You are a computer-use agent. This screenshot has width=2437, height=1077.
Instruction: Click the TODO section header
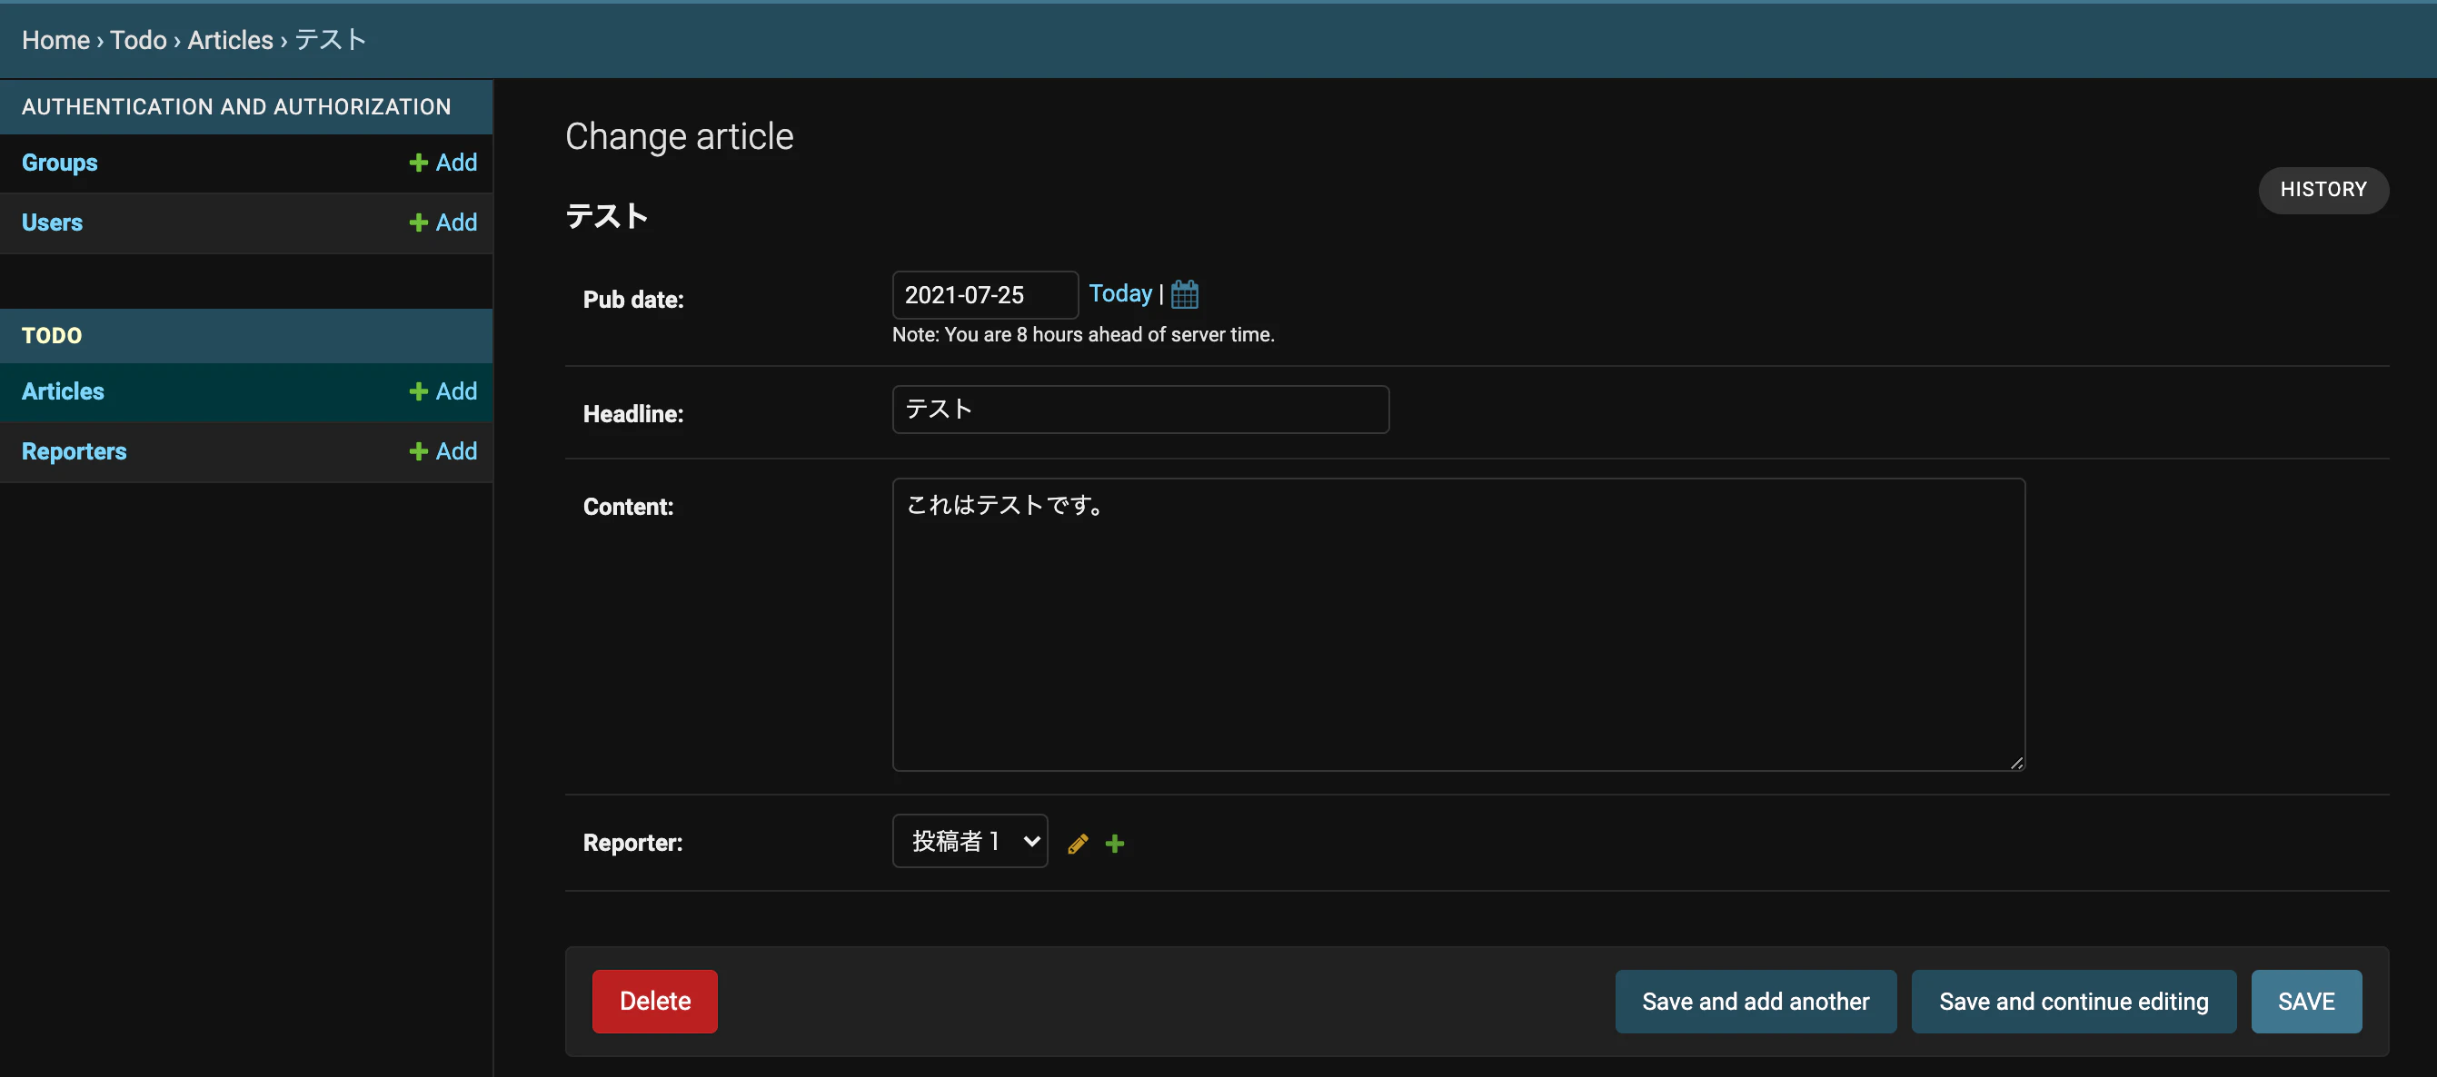[x=52, y=336]
